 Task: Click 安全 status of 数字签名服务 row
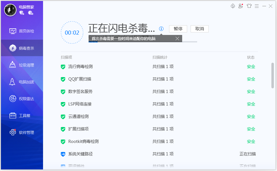[x=251, y=91]
